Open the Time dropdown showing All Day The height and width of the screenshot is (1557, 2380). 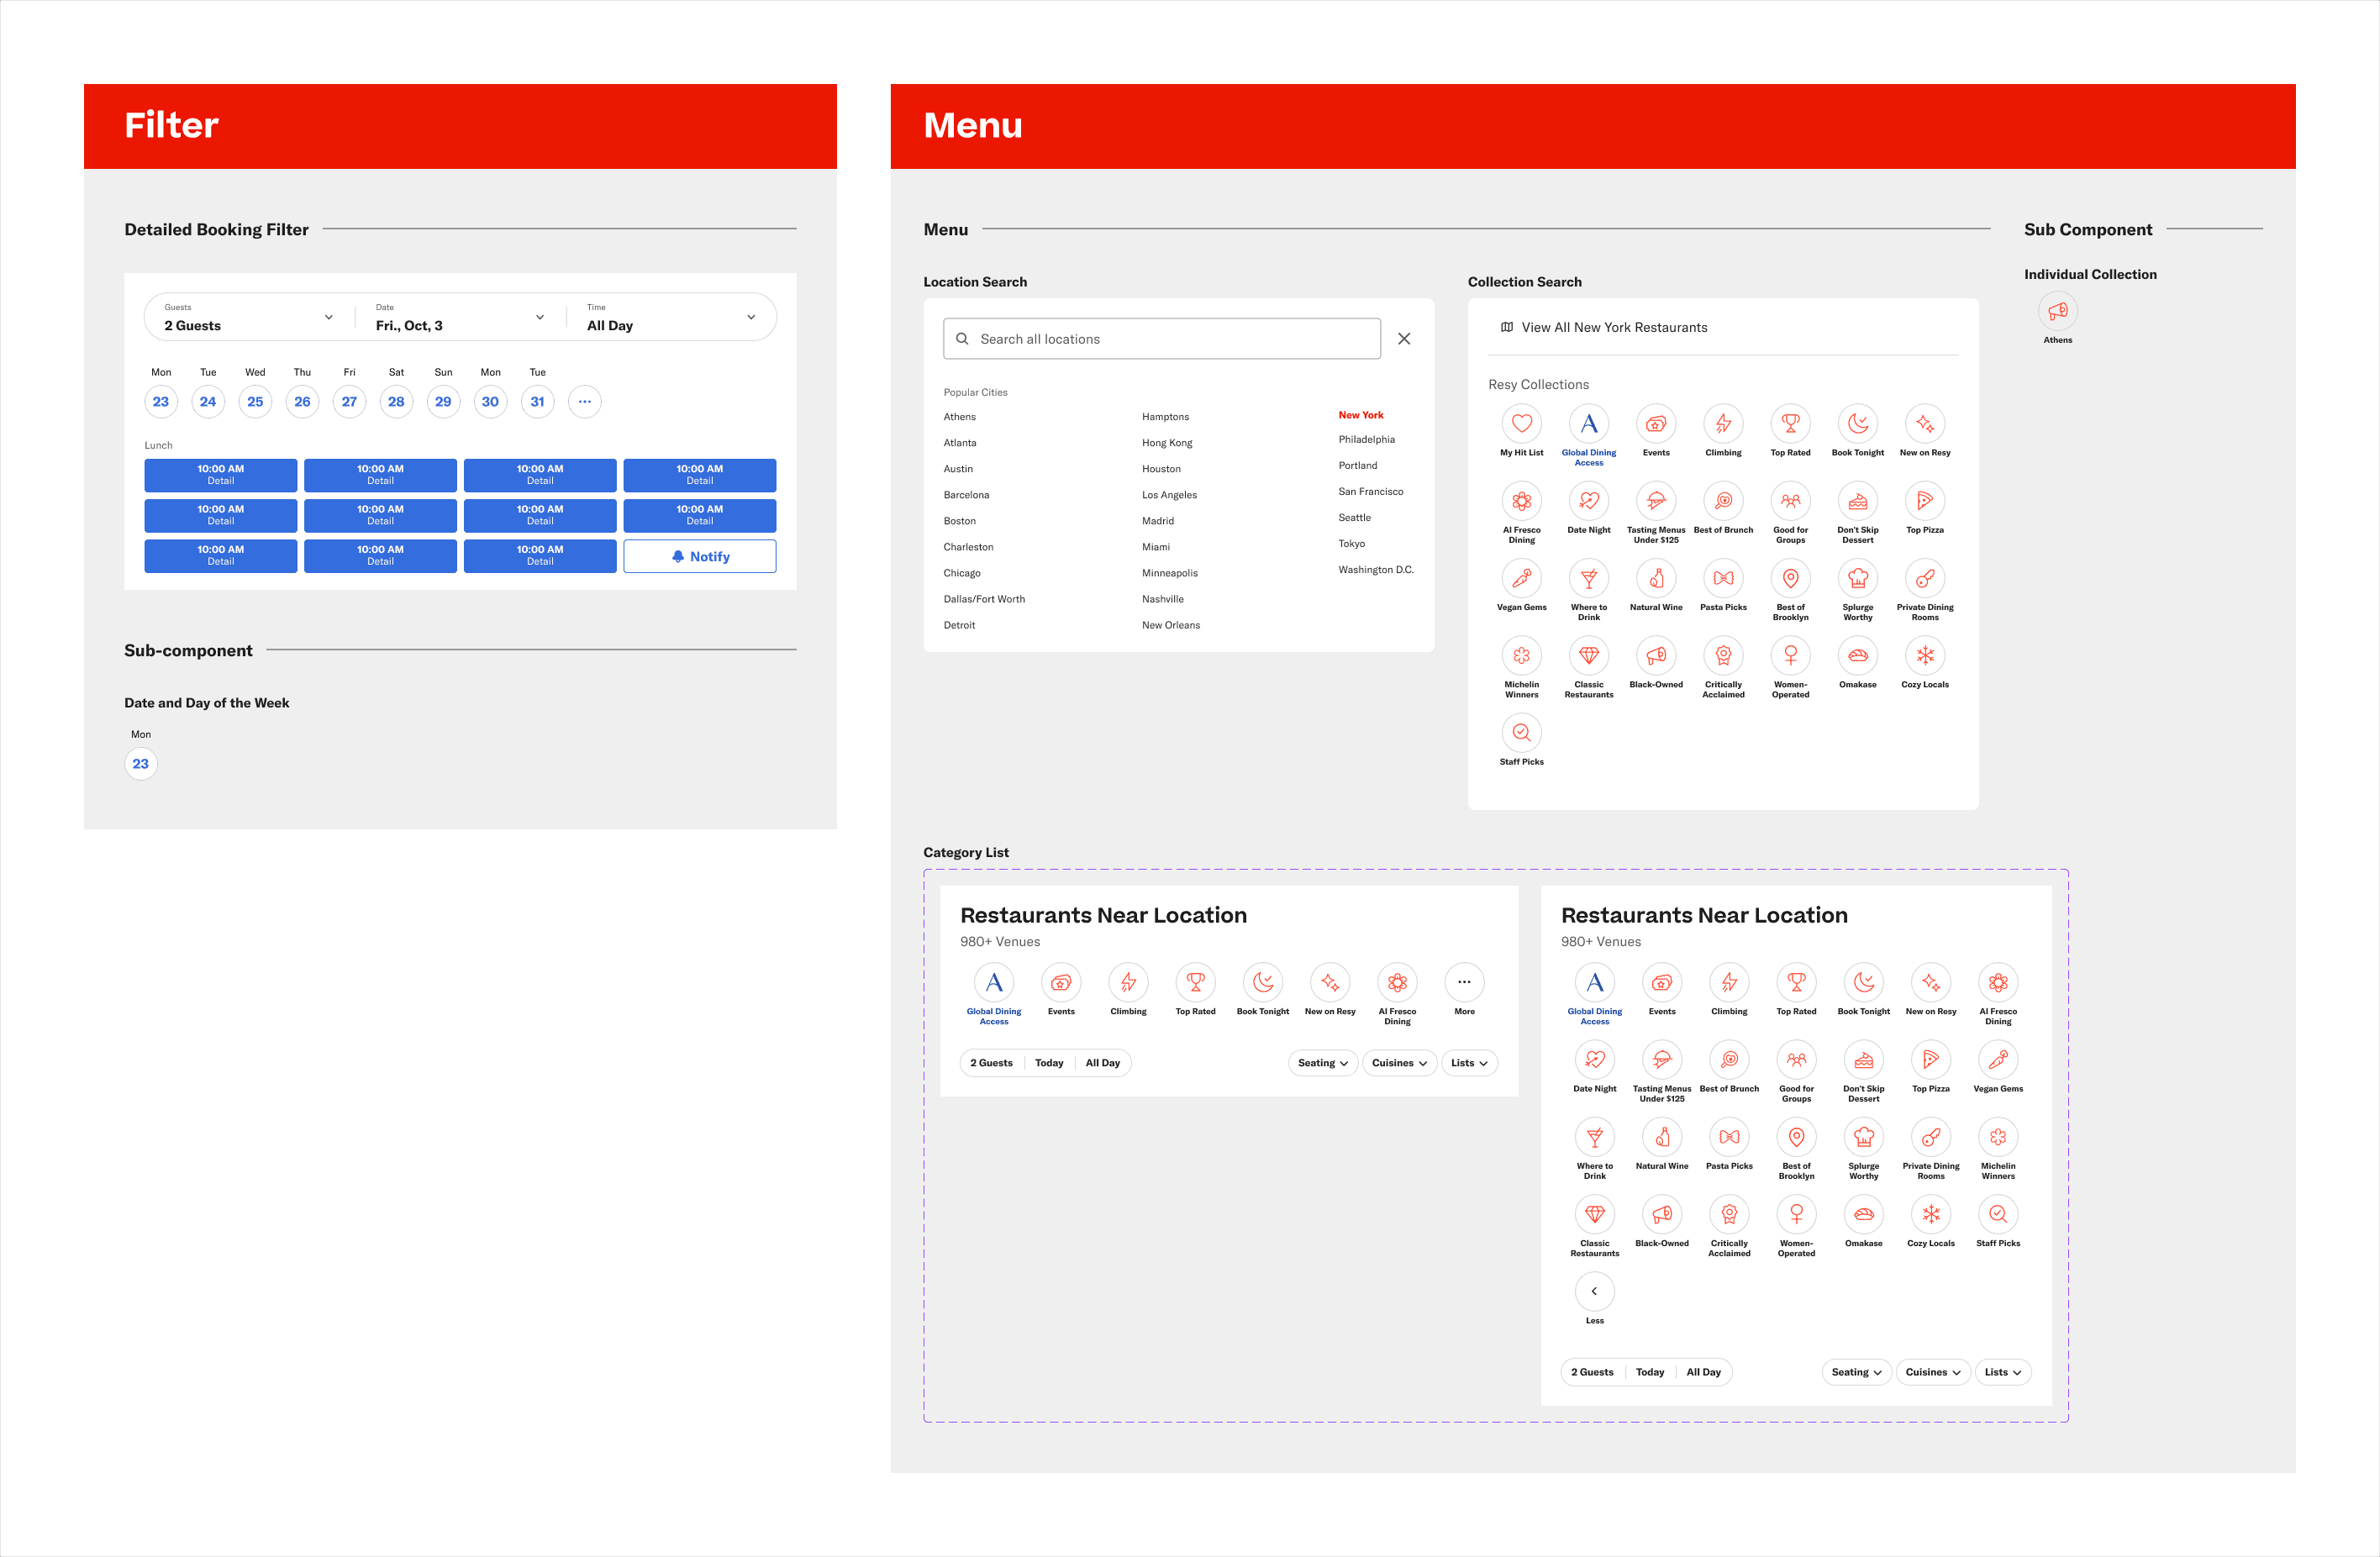pyautogui.click(x=670, y=318)
